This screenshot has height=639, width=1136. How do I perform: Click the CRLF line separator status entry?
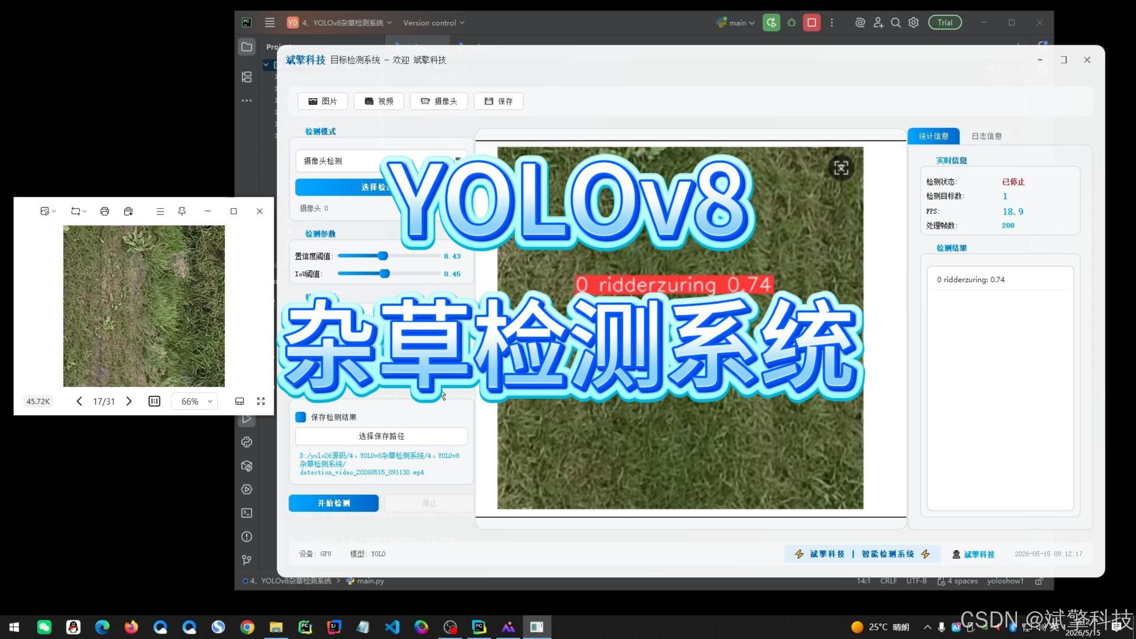[888, 581]
